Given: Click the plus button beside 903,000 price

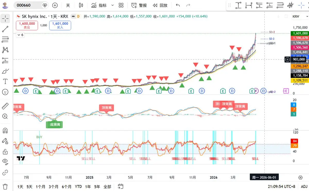Looking at the screenshot, I should (x=288, y=59).
